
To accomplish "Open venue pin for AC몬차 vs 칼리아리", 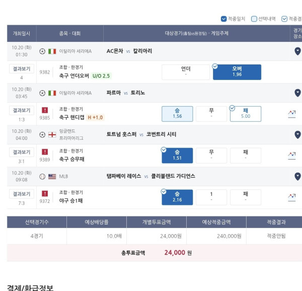I will pos(297,51).
